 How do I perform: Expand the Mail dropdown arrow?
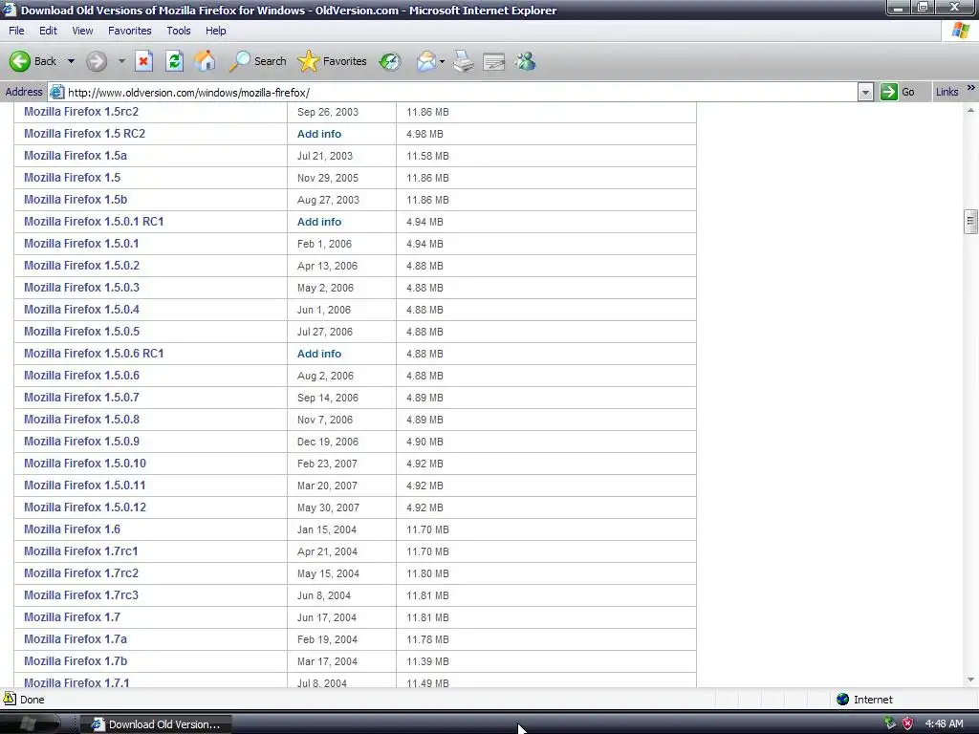pos(442,61)
